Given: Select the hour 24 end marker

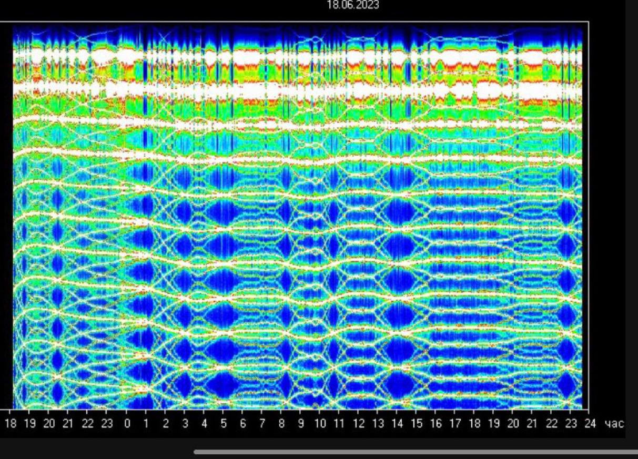Looking at the screenshot, I should (x=590, y=424).
